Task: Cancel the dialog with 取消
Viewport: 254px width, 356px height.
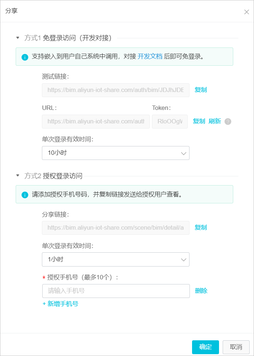Action: [235, 347]
